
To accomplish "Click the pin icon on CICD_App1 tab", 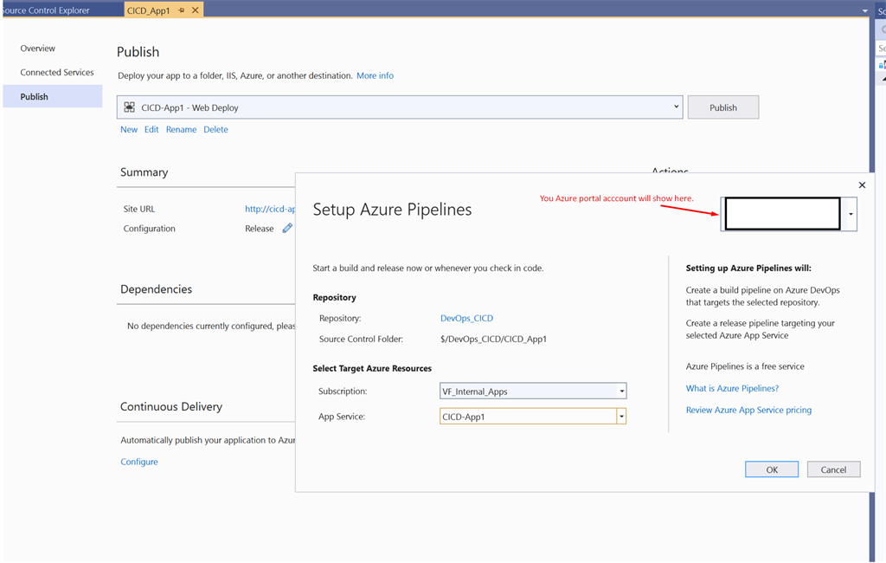I will tap(182, 10).
